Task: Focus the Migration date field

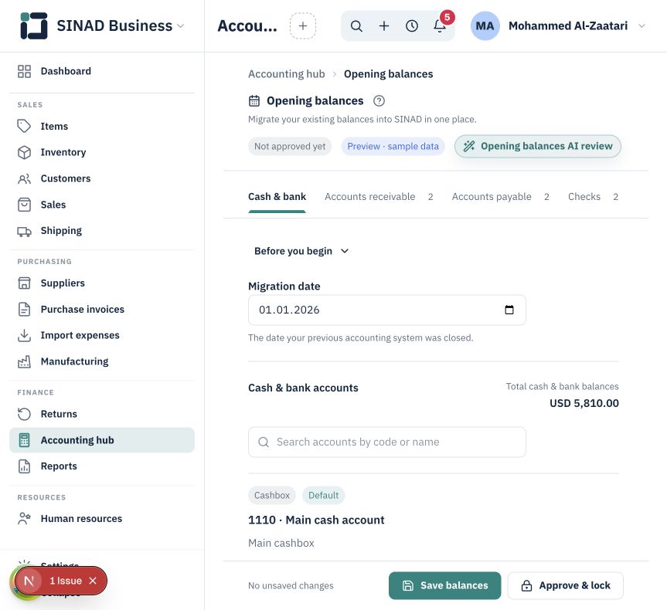Action: click(387, 310)
